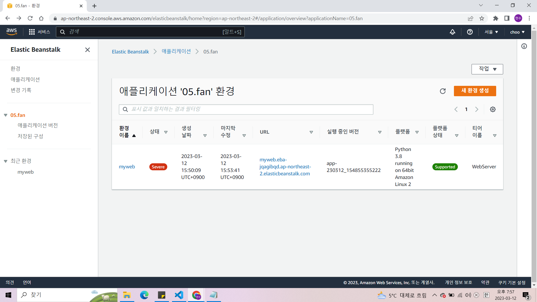Click 새 환경 생성 button

click(475, 91)
